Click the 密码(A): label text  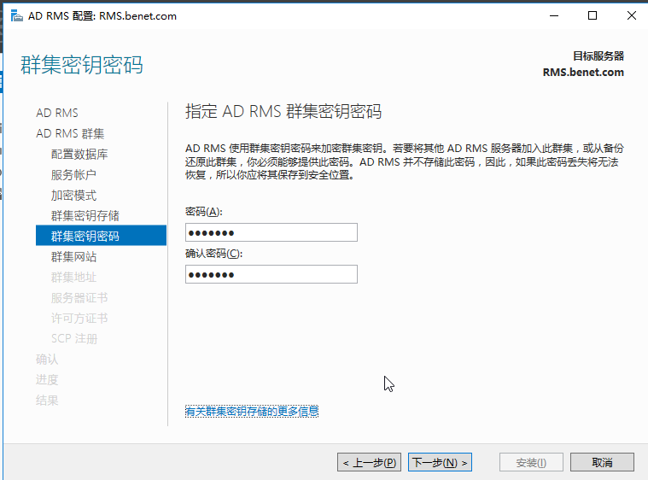point(204,212)
